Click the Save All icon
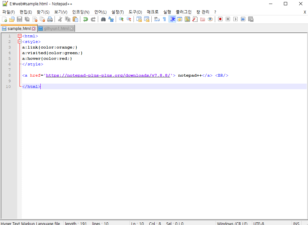This screenshot has width=308, height=225. [x=27, y=19]
